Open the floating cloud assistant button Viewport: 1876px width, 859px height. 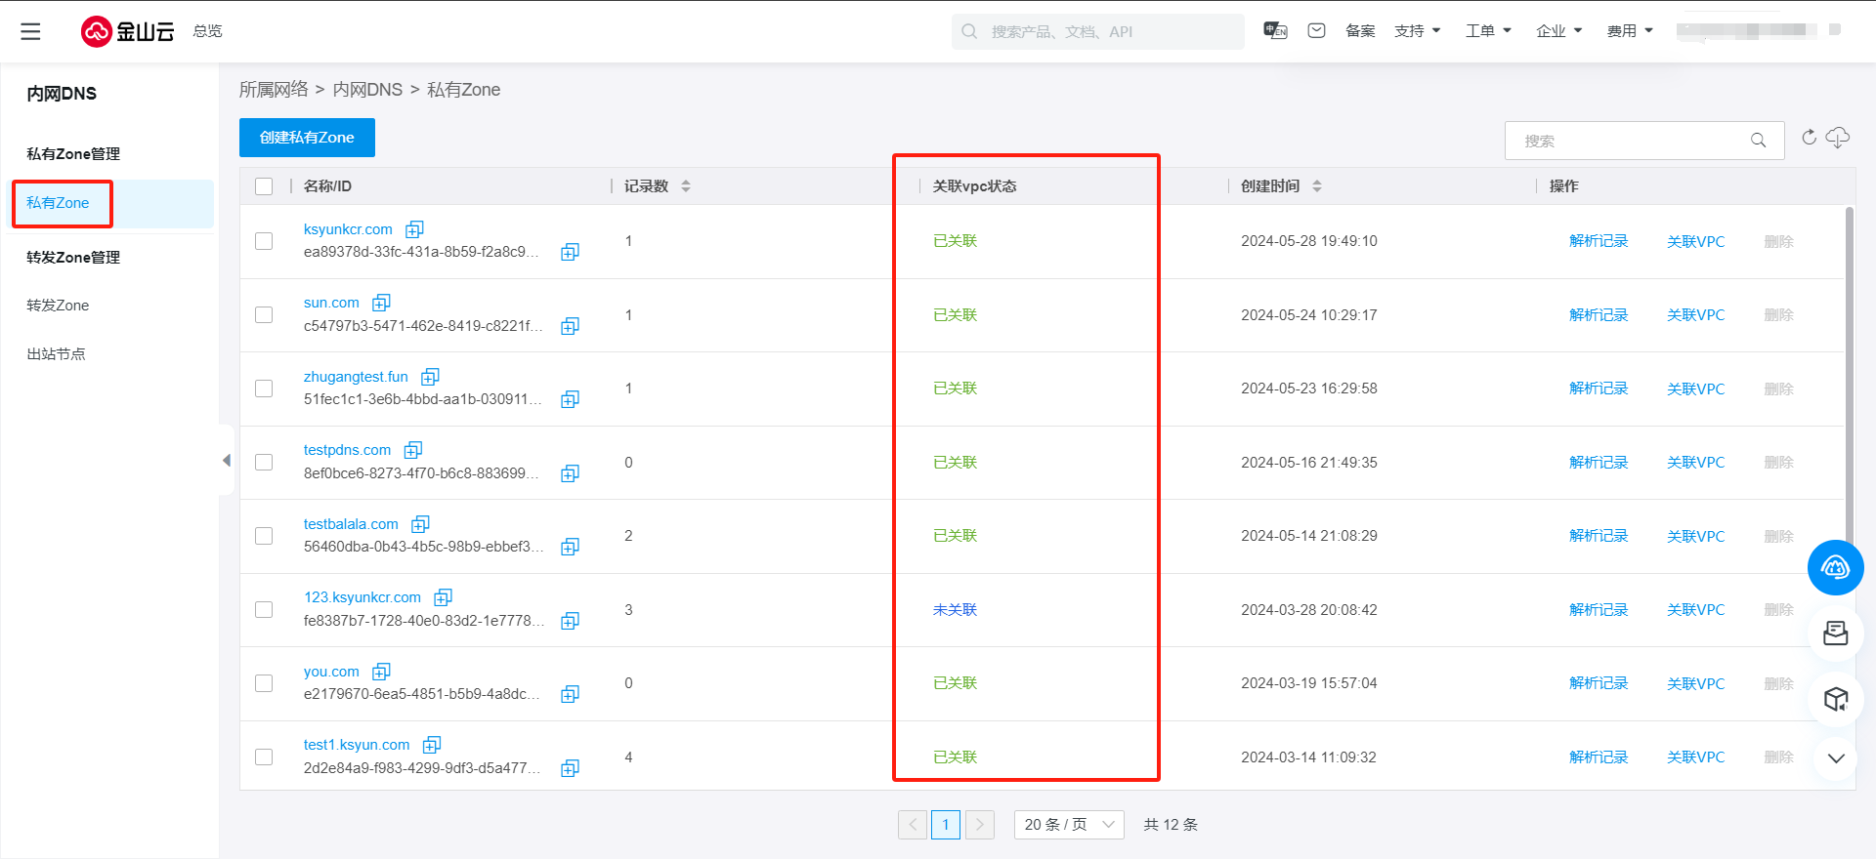click(x=1835, y=567)
